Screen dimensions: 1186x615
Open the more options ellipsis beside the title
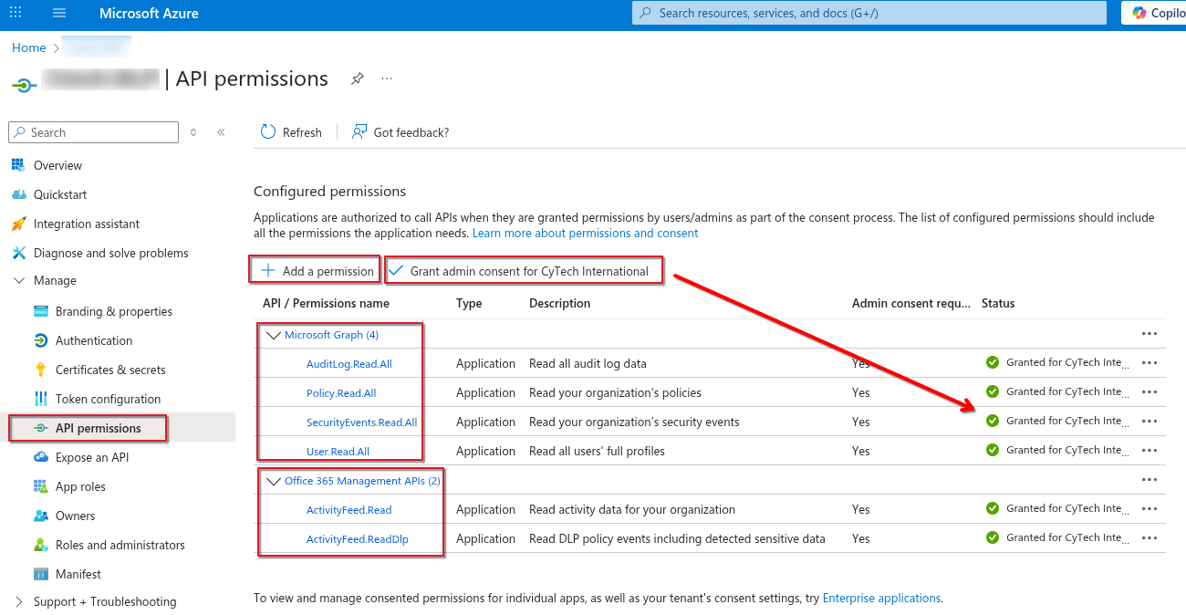tap(387, 78)
